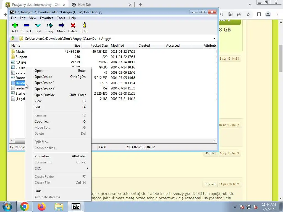This screenshot has height=212, width=283.
Task: Click the 5_1.jpg image file icon
Action: [13, 62]
